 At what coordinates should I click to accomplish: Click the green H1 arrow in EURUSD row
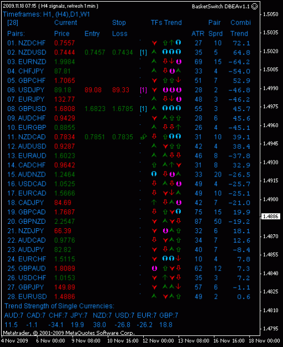154,296
